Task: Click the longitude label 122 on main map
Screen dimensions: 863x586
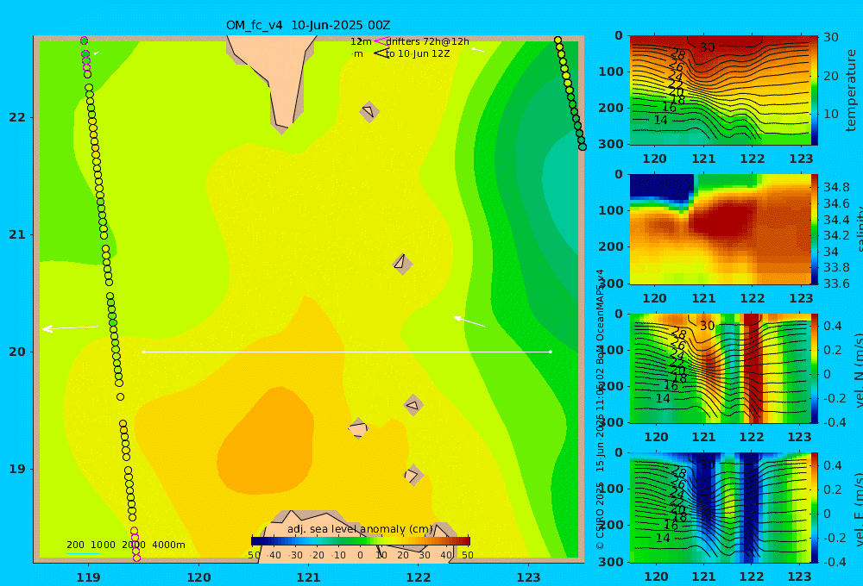Action: [x=419, y=577]
